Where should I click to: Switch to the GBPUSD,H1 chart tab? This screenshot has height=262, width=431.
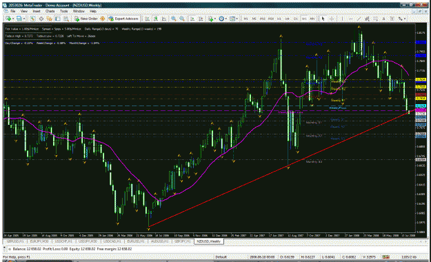(15, 241)
